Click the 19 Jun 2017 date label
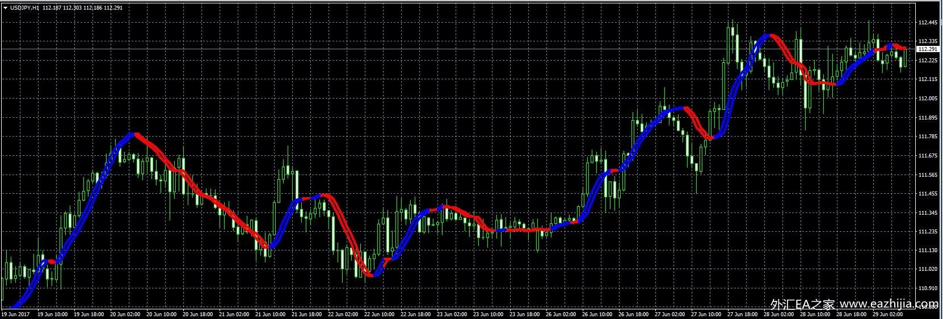 [x=16, y=314]
